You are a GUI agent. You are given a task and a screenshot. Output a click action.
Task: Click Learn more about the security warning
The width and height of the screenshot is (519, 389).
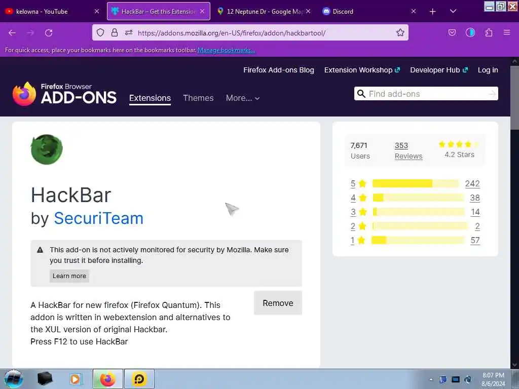69,276
